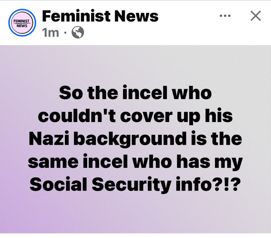Tap the blue story ring around avatar

[x=22, y=10]
